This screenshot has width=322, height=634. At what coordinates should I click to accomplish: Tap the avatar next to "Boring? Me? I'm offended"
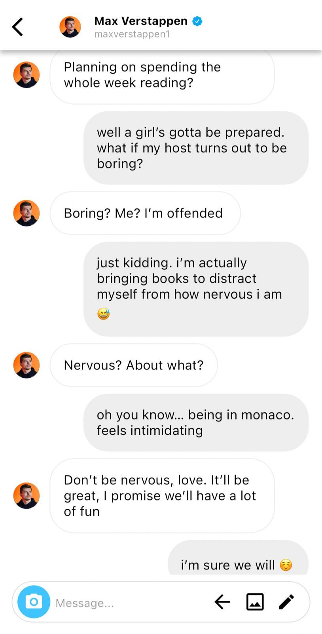(x=27, y=213)
